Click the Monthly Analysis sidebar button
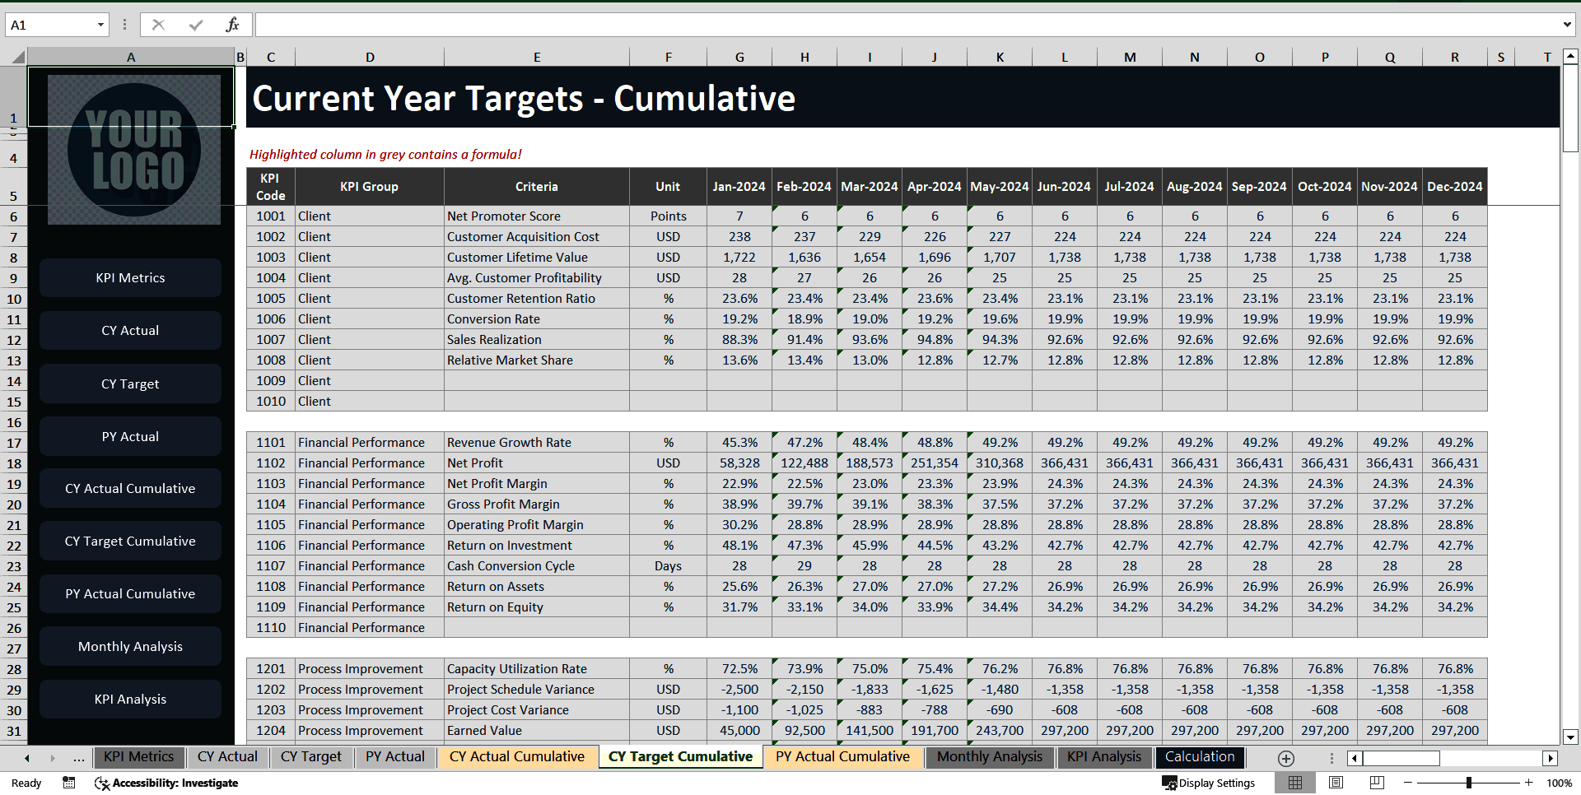1581x795 pixels. click(x=130, y=647)
